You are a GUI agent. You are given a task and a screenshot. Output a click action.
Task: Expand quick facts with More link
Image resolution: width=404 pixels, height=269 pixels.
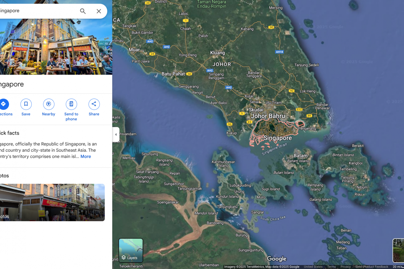point(86,156)
